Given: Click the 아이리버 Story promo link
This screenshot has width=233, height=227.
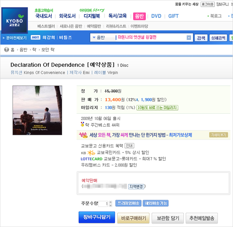Looking at the screenshot, I should (x=92, y=10).
